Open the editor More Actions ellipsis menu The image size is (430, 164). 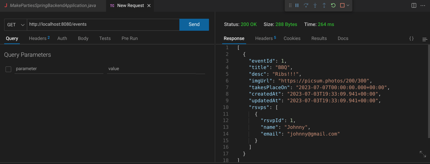click(423, 5)
